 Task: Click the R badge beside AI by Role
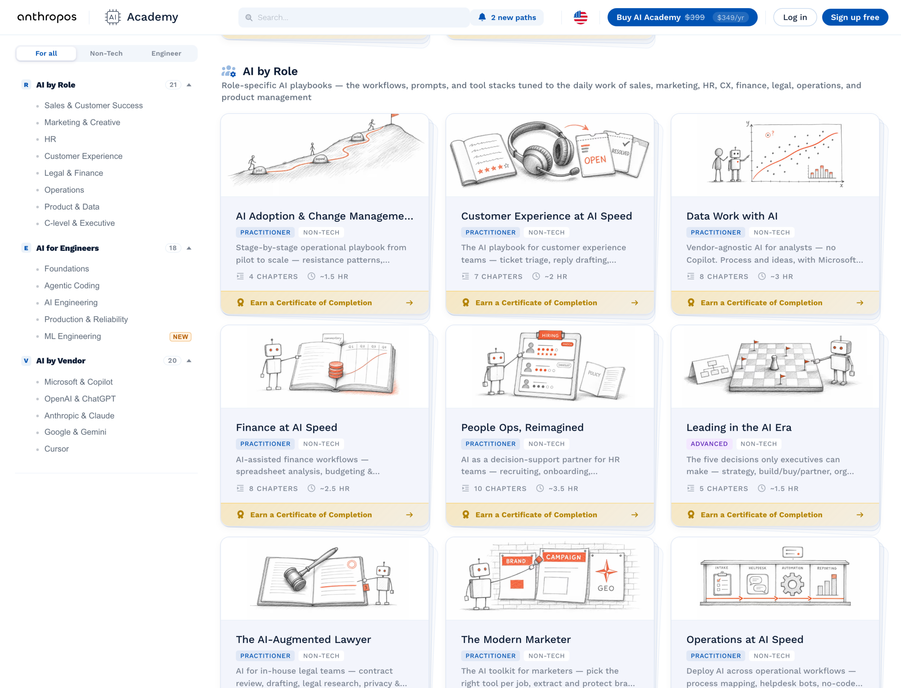(x=26, y=85)
